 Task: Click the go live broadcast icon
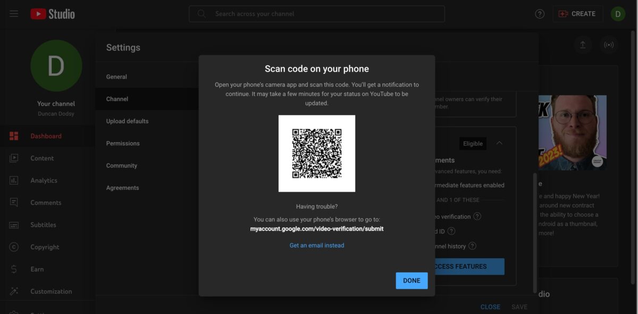[609, 45]
